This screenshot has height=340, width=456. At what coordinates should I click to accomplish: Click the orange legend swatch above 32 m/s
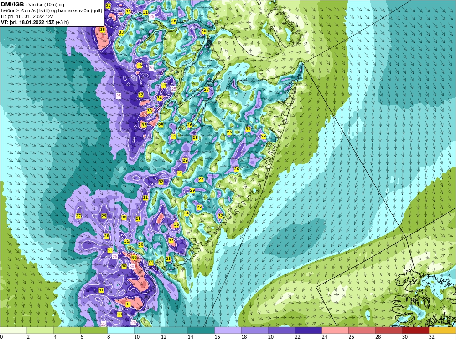(x=442, y=330)
